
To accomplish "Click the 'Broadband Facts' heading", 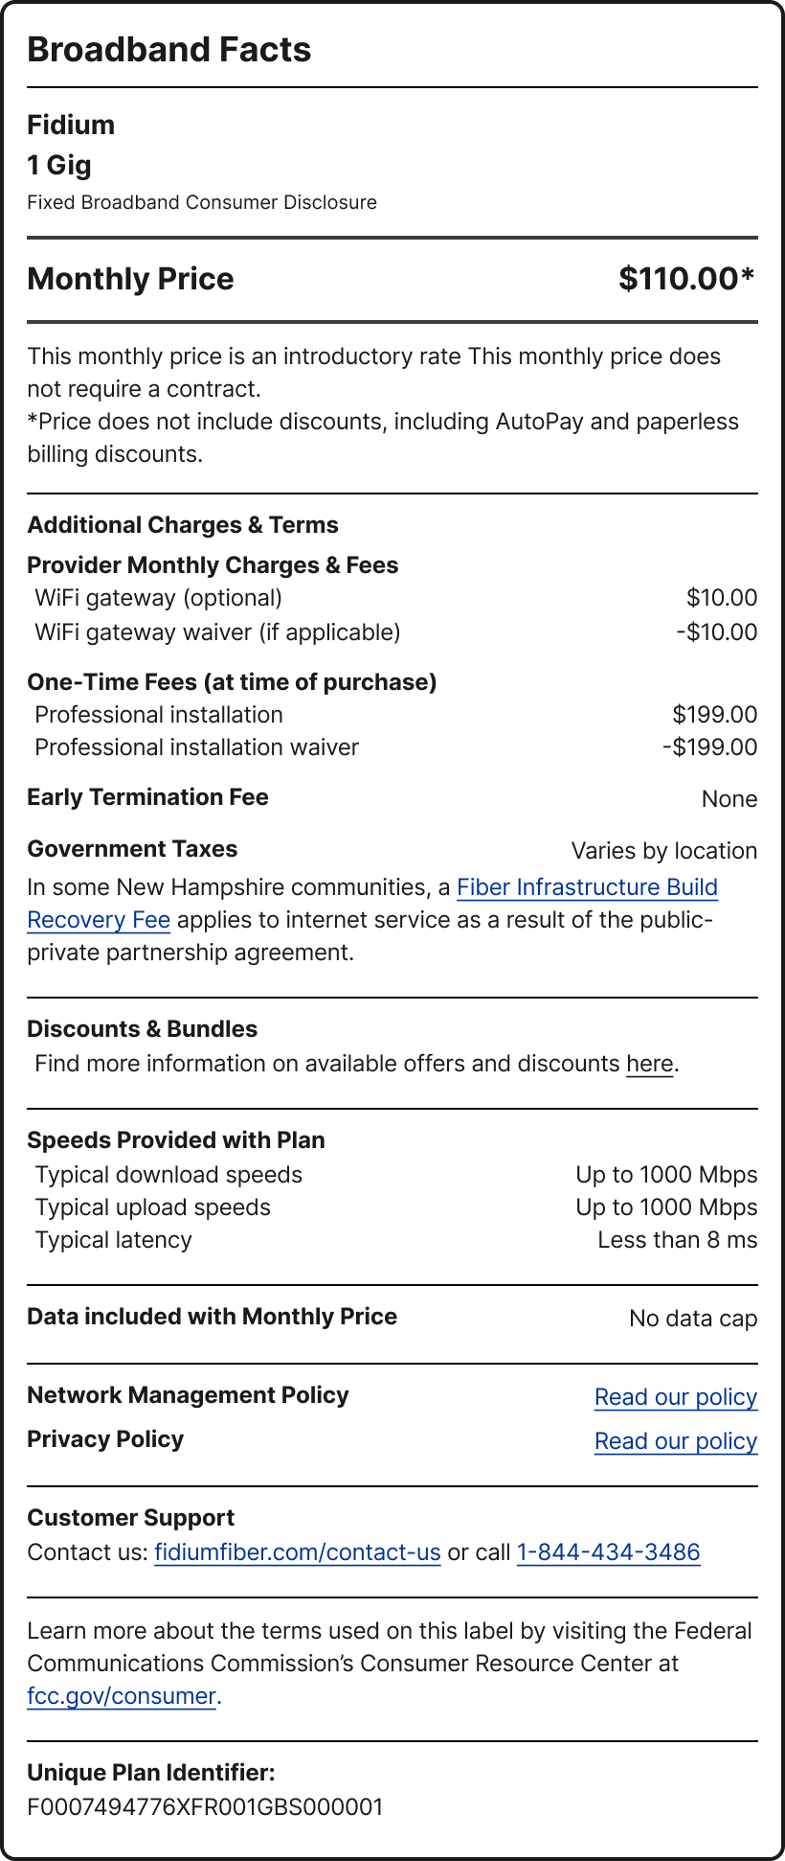I will point(169,50).
